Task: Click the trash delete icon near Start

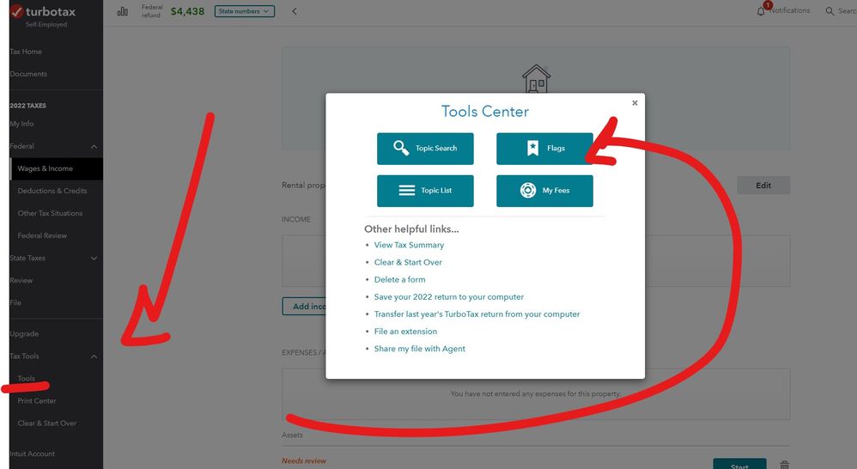Action: pos(784,465)
